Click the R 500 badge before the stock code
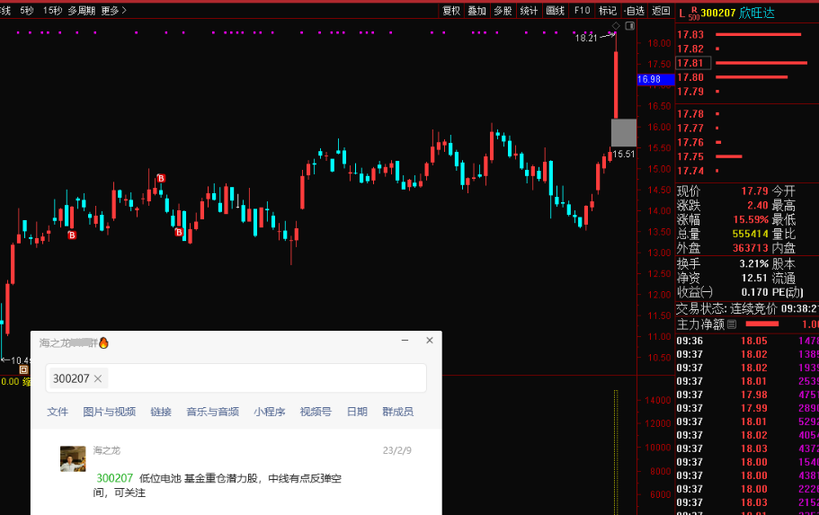 [x=694, y=13]
